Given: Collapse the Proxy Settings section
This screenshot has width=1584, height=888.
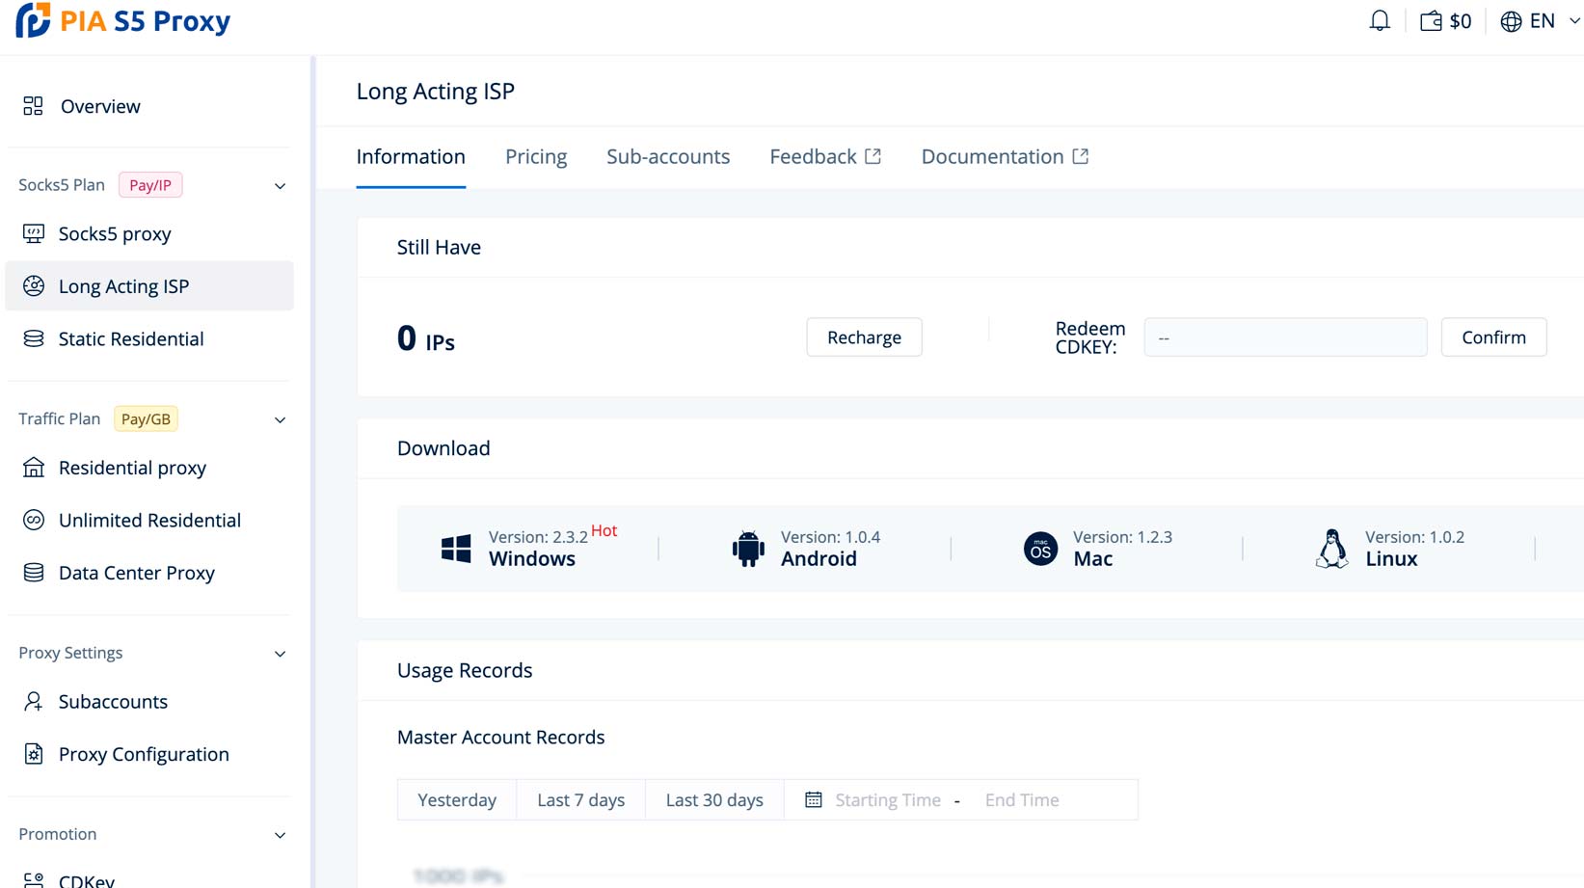Looking at the screenshot, I should click(x=280, y=654).
